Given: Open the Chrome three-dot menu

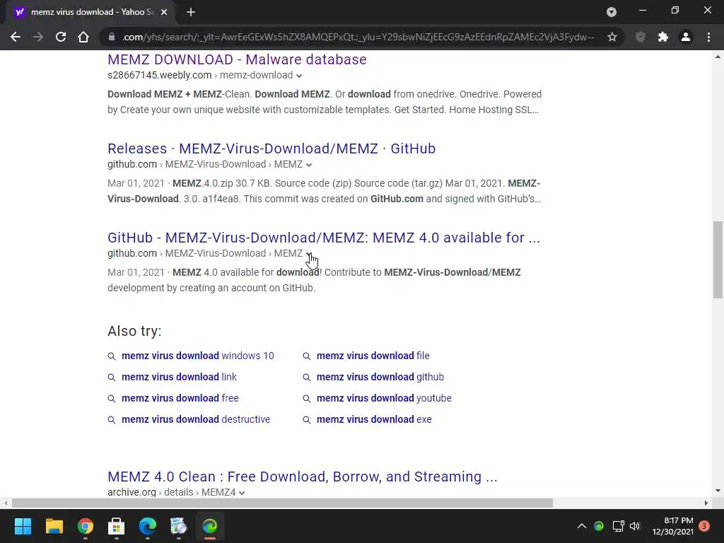Looking at the screenshot, I should pos(708,37).
